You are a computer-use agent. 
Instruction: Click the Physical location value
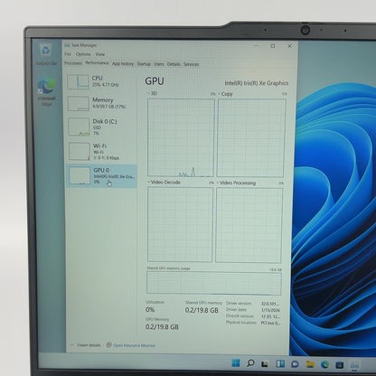coord(270,323)
